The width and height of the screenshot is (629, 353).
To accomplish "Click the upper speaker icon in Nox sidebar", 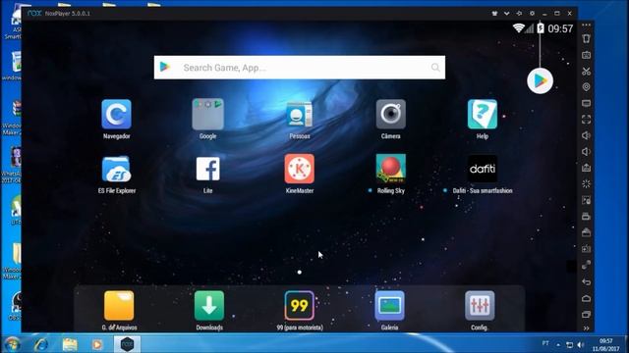I will click(586, 135).
